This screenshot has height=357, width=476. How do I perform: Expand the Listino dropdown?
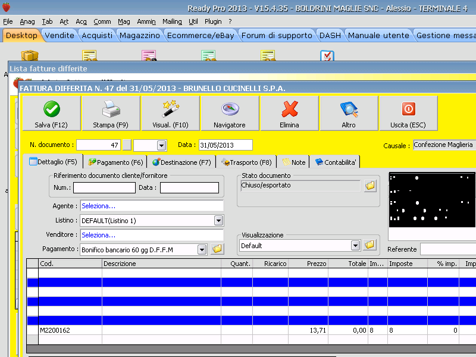pyautogui.click(x=218, y=221)
